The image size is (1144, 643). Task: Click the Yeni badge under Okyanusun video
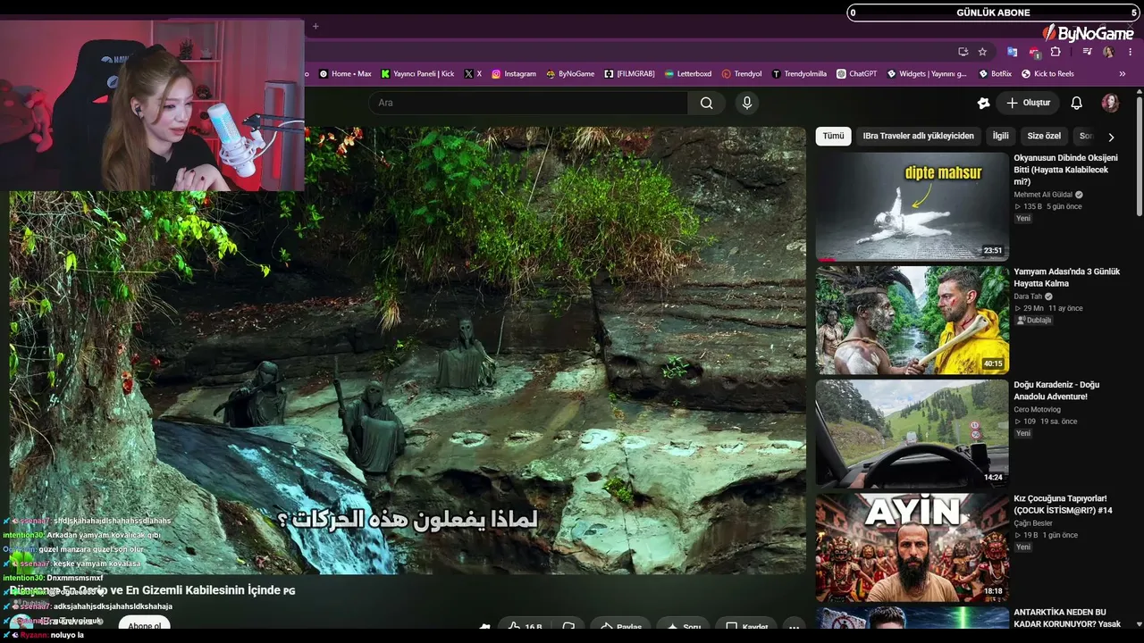point(1023,218)
